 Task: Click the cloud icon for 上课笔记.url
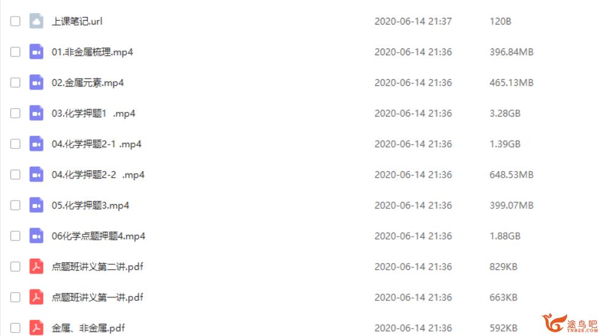click(x=36, y=21)
